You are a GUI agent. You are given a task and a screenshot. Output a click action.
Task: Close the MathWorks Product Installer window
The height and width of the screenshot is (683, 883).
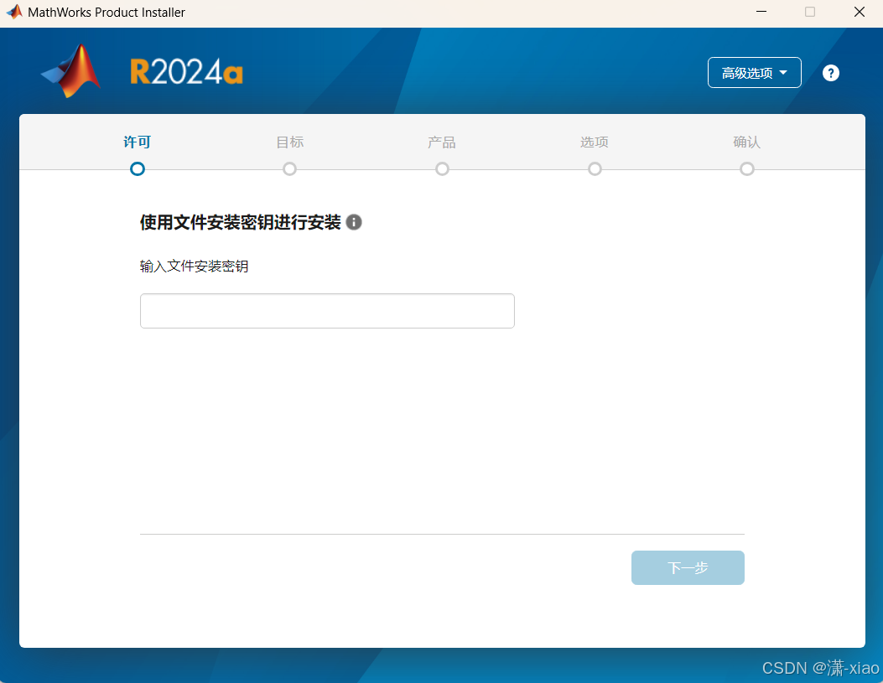pos(860,12)
